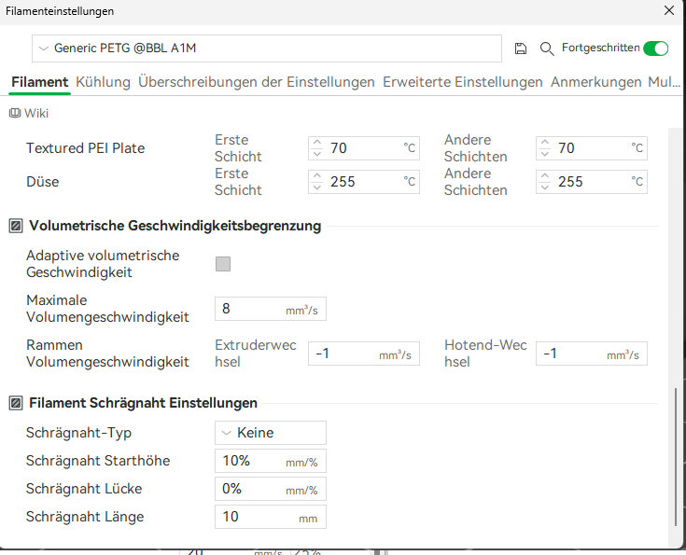Open the Erweiterte Einstellungen tab
Viewport: 686px width, 555px height.
(462, 82)
